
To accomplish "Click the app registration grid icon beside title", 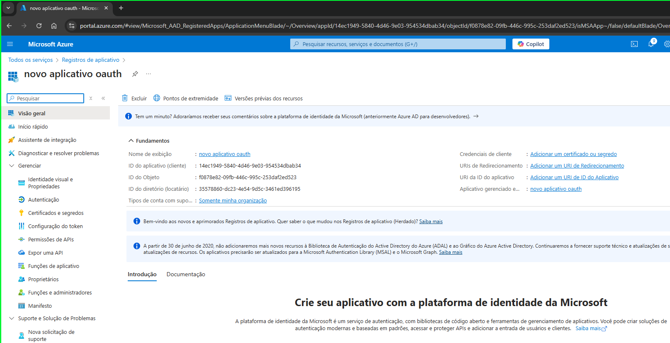I will [13, 76].
